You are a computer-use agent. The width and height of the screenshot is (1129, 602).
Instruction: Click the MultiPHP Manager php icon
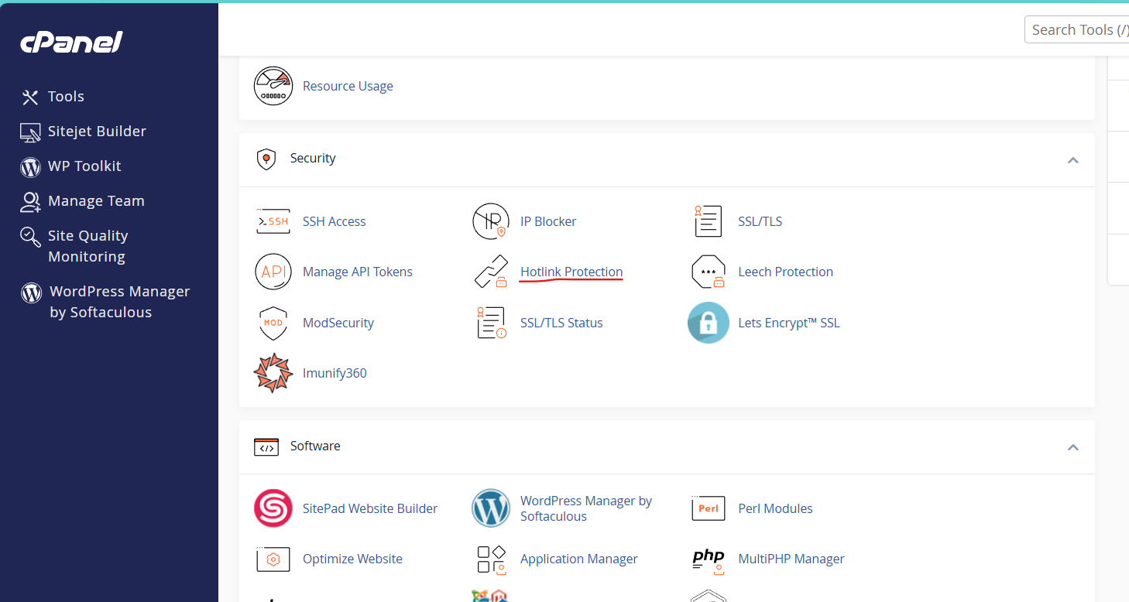click(x=709, y=559)
